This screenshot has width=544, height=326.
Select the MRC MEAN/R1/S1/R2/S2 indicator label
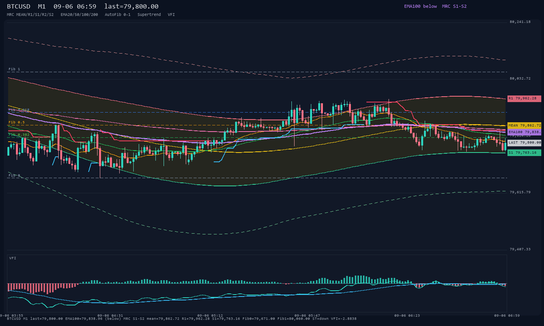click(30, 14)
